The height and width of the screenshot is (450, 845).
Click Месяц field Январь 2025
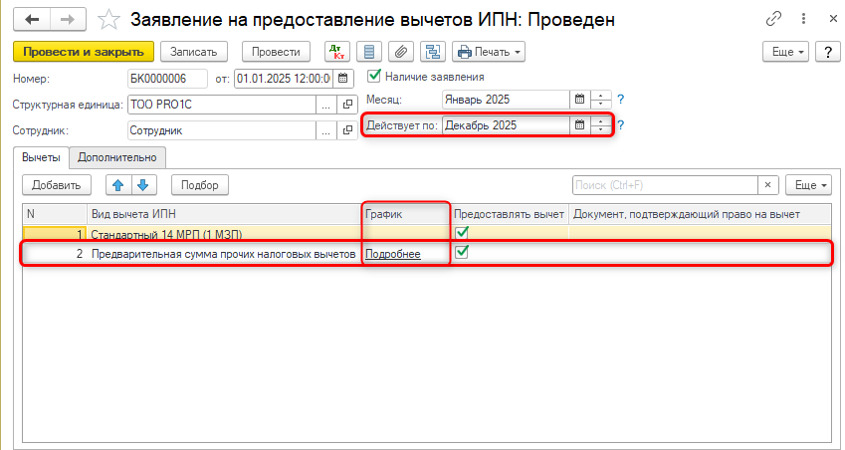pos(506,100)
